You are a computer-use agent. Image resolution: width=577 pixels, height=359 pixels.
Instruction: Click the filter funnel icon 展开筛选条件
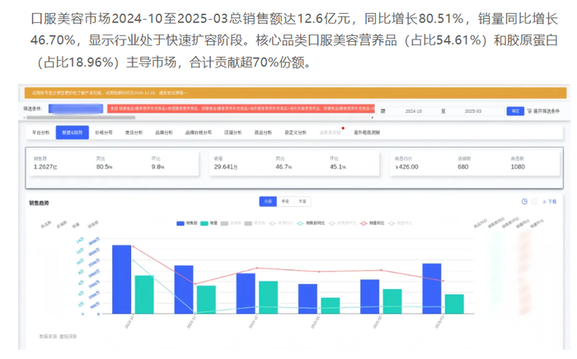(x=529, y=111)
